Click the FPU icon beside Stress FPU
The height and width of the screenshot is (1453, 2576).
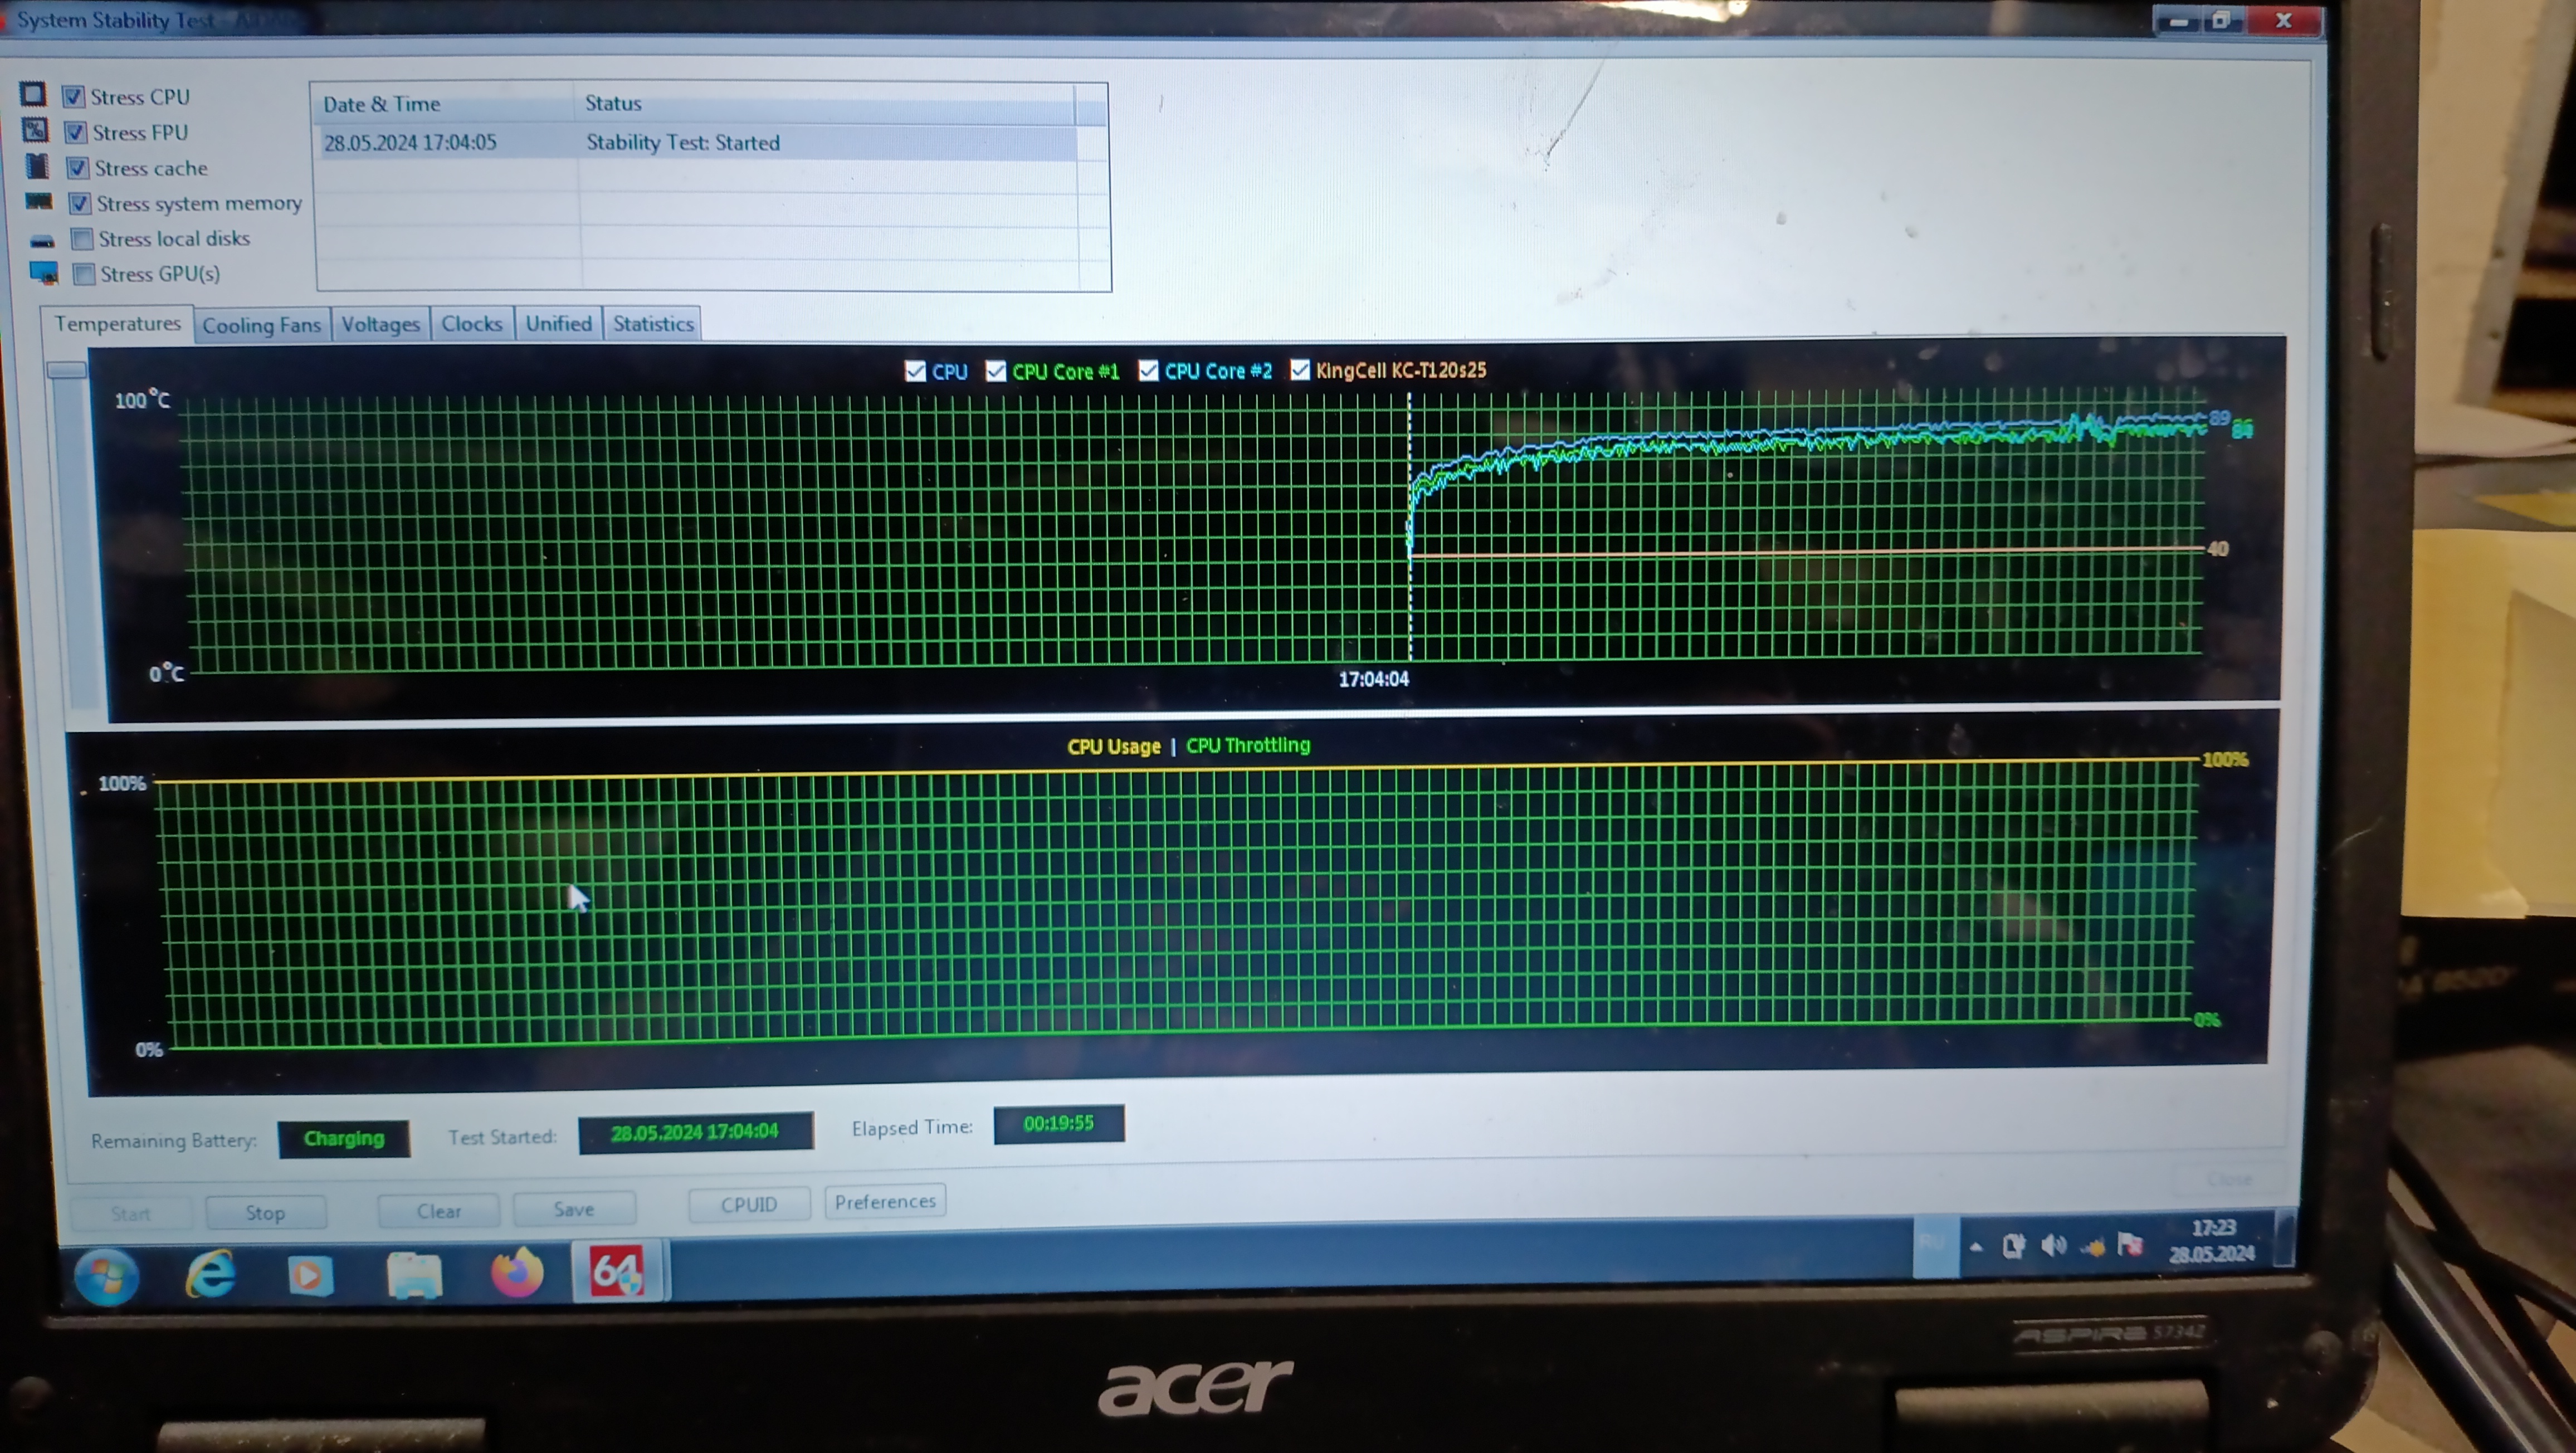point(34,130)
